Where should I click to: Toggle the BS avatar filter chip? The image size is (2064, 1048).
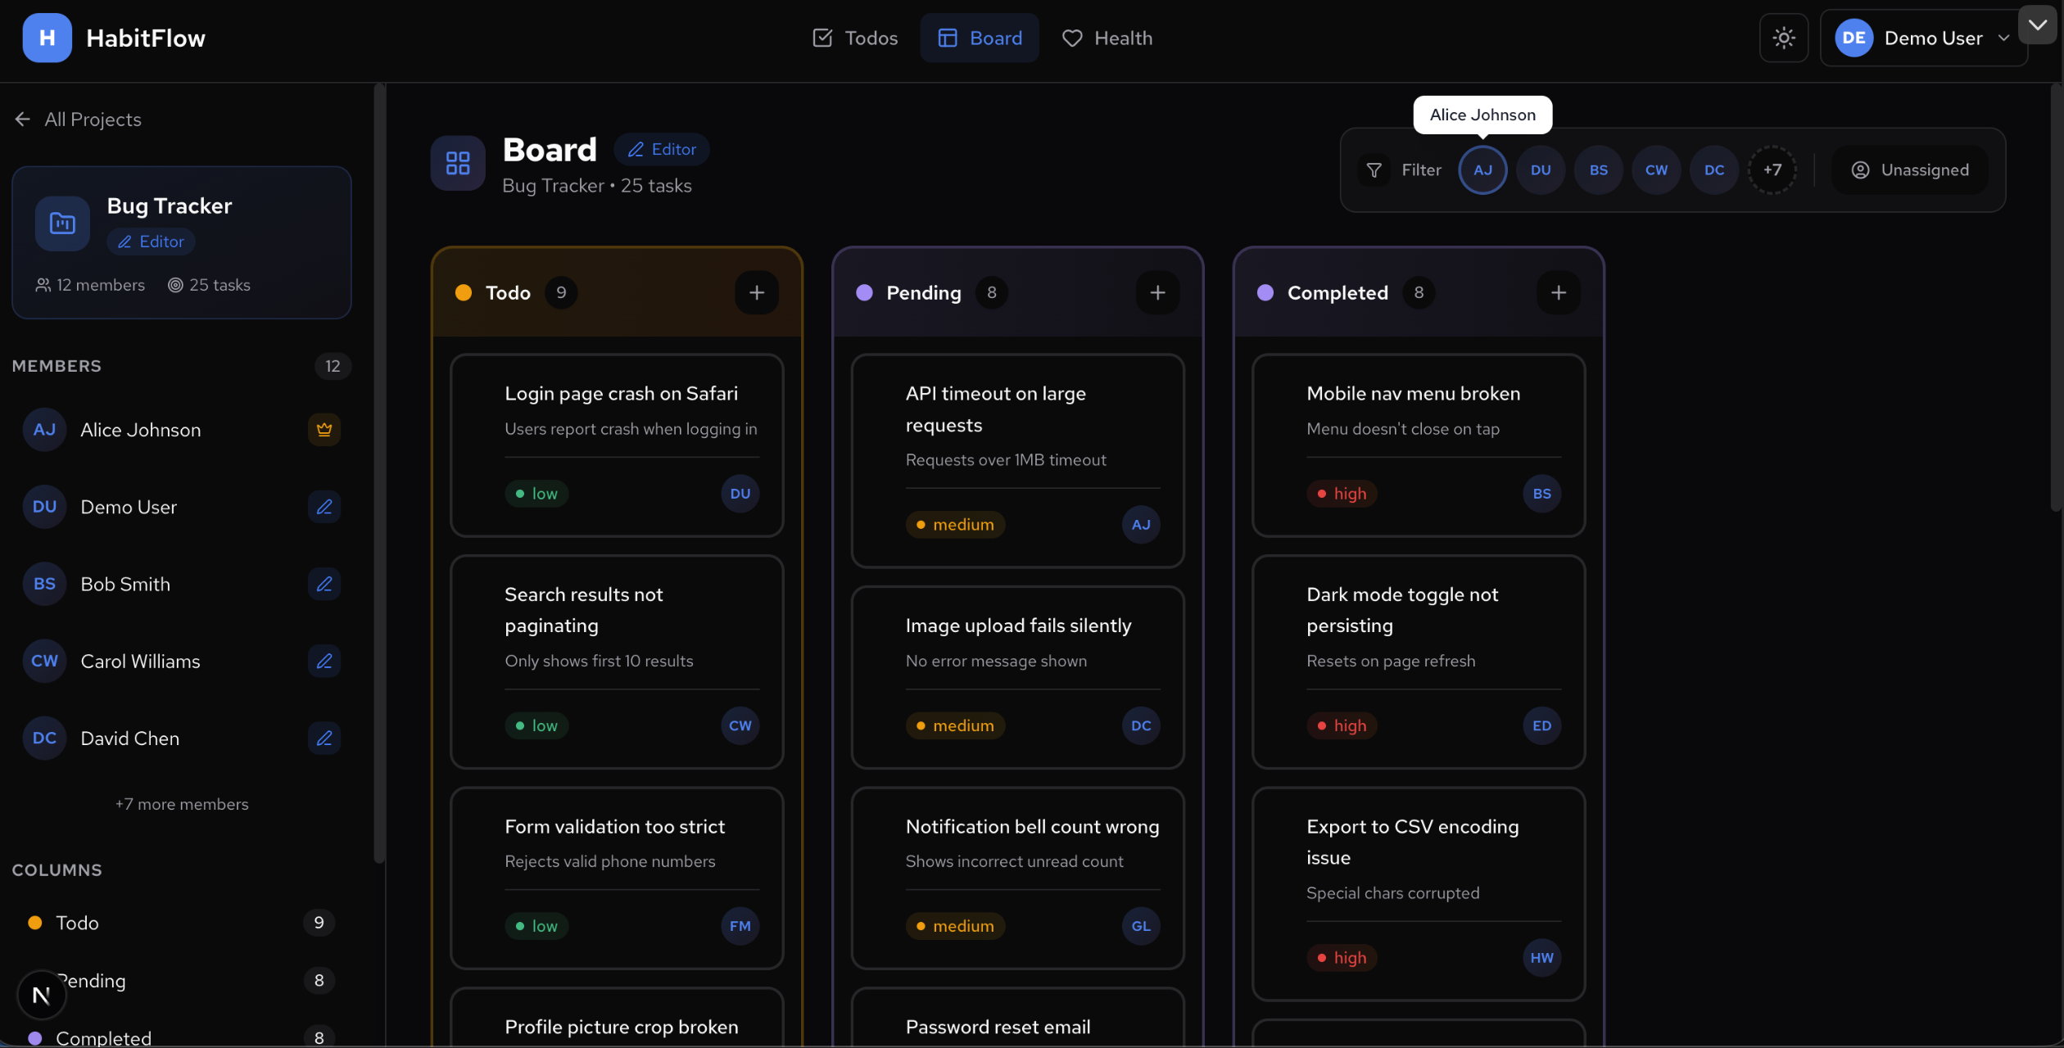point(1599,169)
